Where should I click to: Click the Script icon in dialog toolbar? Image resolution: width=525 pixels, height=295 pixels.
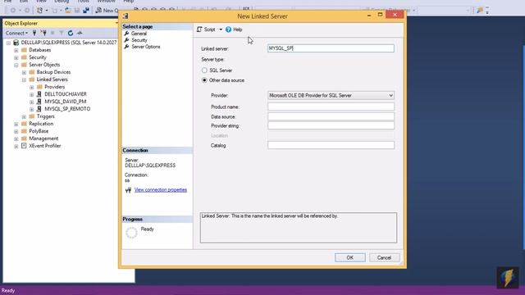click(199, 29)
